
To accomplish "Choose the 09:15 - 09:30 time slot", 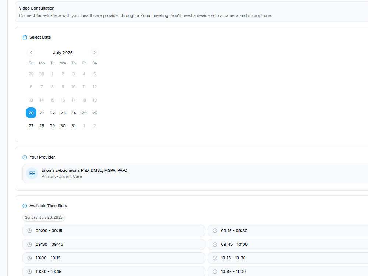I will tap(288, 231).
